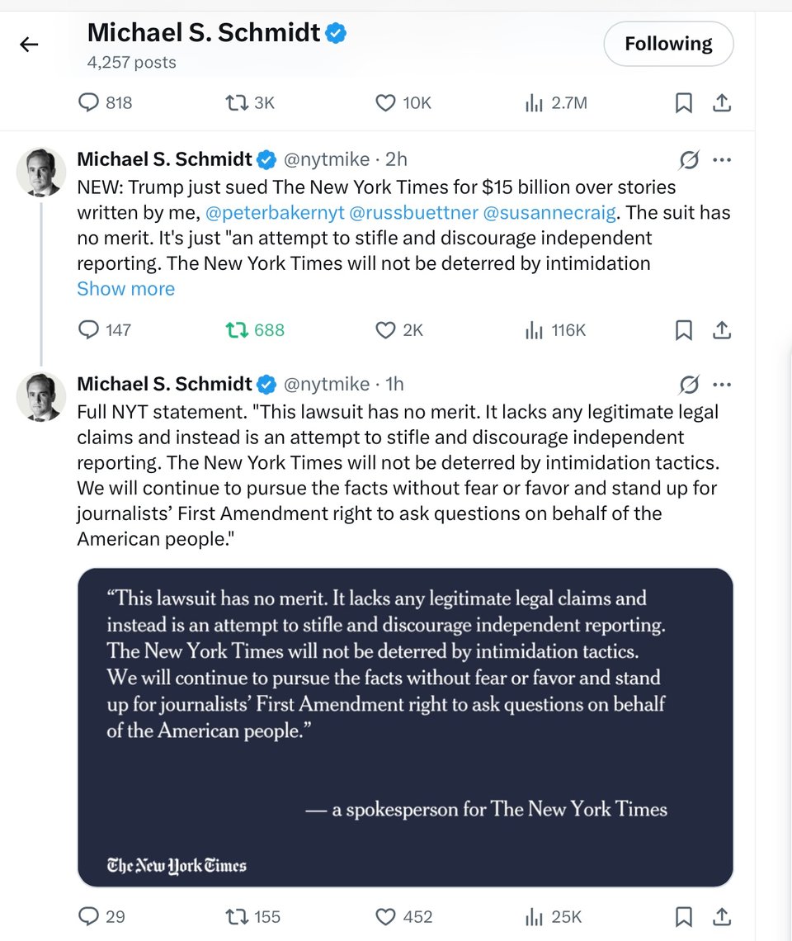Open the NYT statement quote image
This screenshot has height=941, width=792.
click(404, 722)
